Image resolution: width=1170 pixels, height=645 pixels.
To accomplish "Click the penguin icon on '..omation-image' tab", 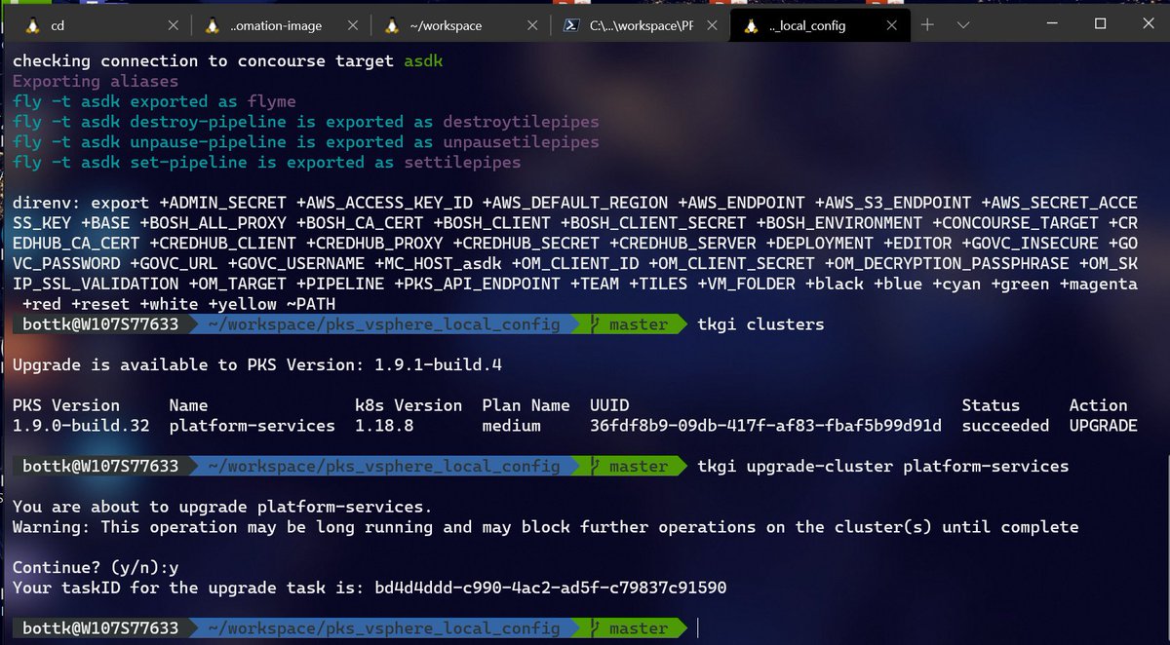I will tap(212, 26).
